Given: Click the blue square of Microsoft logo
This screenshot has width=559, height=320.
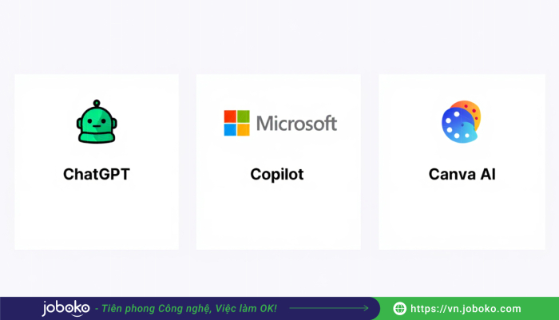Looking at the screenshot, I should tap(230, 130).
